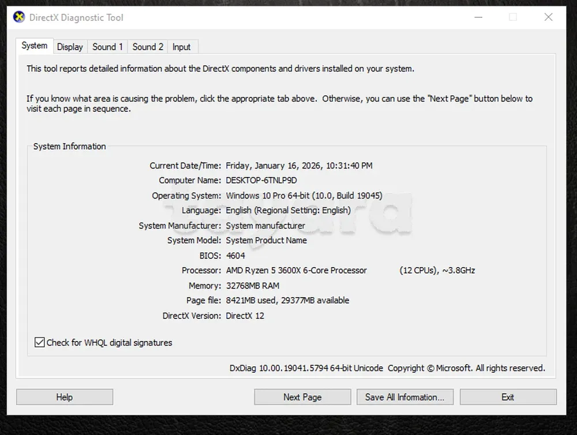The height and width of the screenshot is (435, 577).
Task: Click Save All Information button
Action: point(404,397)
